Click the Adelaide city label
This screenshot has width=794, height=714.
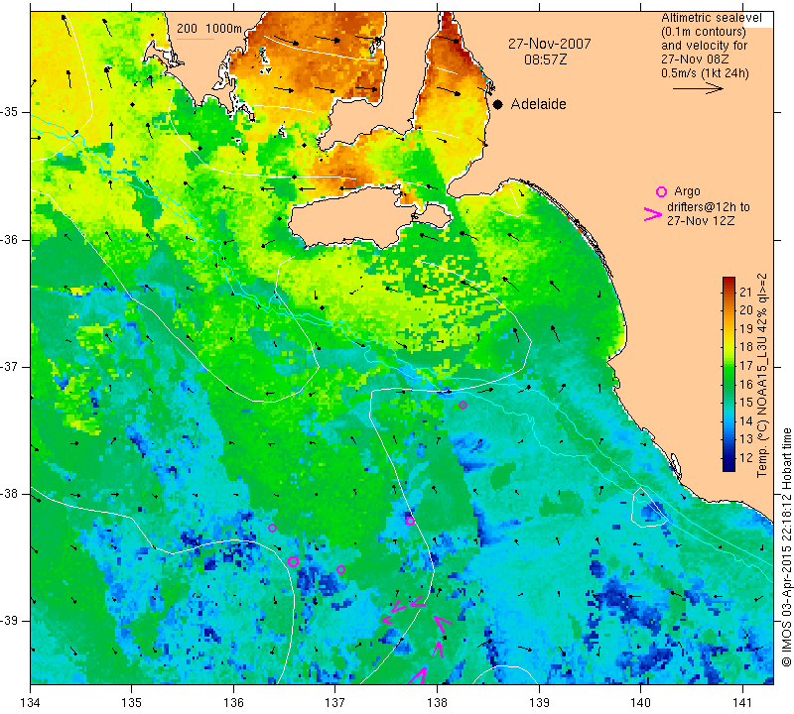coord(538,104)
